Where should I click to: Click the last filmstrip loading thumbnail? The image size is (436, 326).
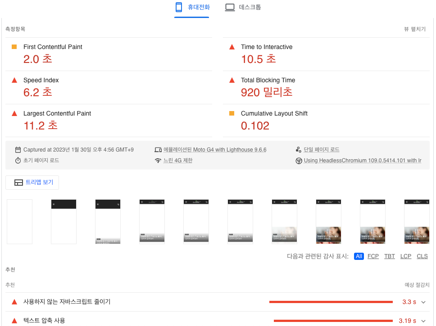(417, 221)
